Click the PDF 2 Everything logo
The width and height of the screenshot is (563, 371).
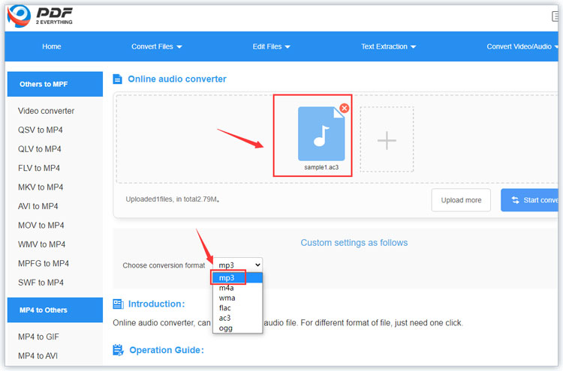(x=40, y=16)
